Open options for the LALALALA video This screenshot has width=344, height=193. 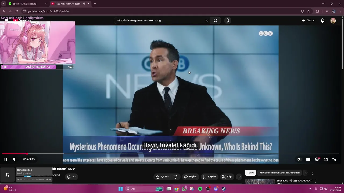click(316, 181)
